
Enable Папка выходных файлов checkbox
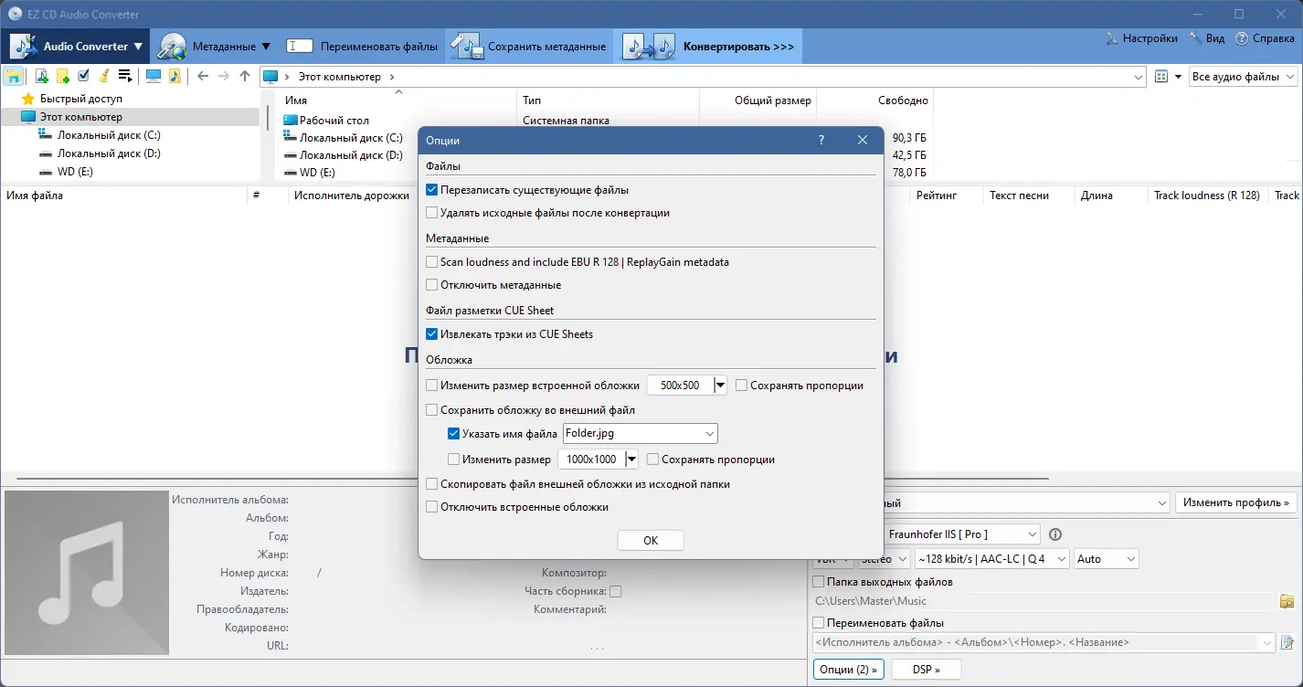(x=819, y=582)
